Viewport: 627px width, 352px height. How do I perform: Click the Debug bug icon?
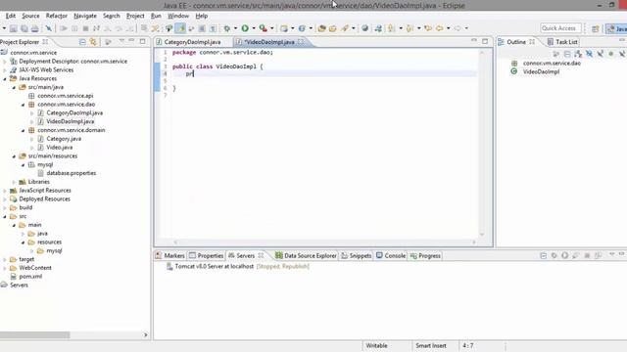(226, 28)
